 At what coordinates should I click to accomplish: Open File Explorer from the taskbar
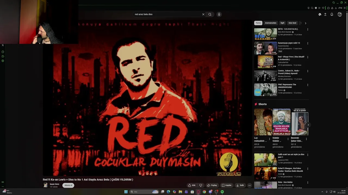pyautogui.click(x=180, y=192)
